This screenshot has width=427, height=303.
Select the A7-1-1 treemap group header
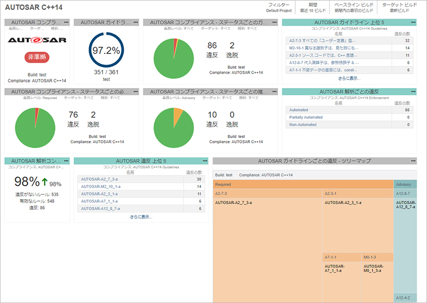click(342, 257)
